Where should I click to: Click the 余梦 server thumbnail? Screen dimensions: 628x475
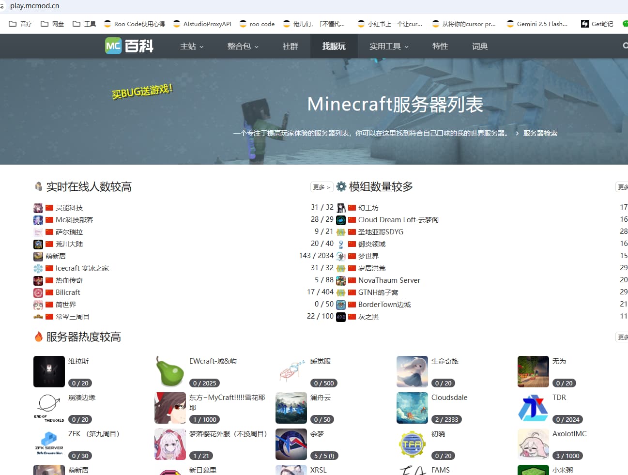coord(291,444)
